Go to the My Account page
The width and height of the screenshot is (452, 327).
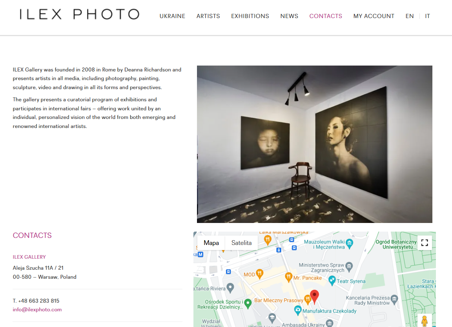[374, 16]
